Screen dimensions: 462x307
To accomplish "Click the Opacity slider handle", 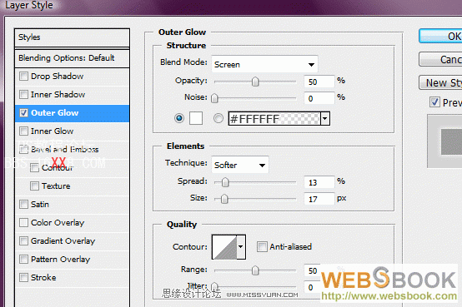I will [255, 82].
